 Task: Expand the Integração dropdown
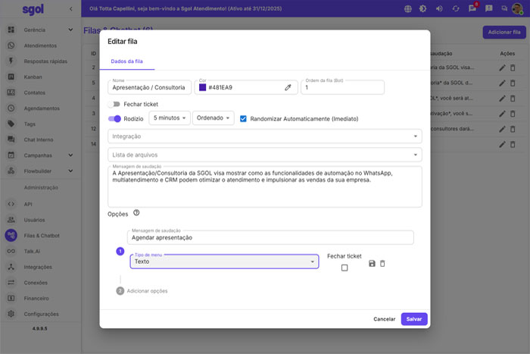tap(265, 136)
